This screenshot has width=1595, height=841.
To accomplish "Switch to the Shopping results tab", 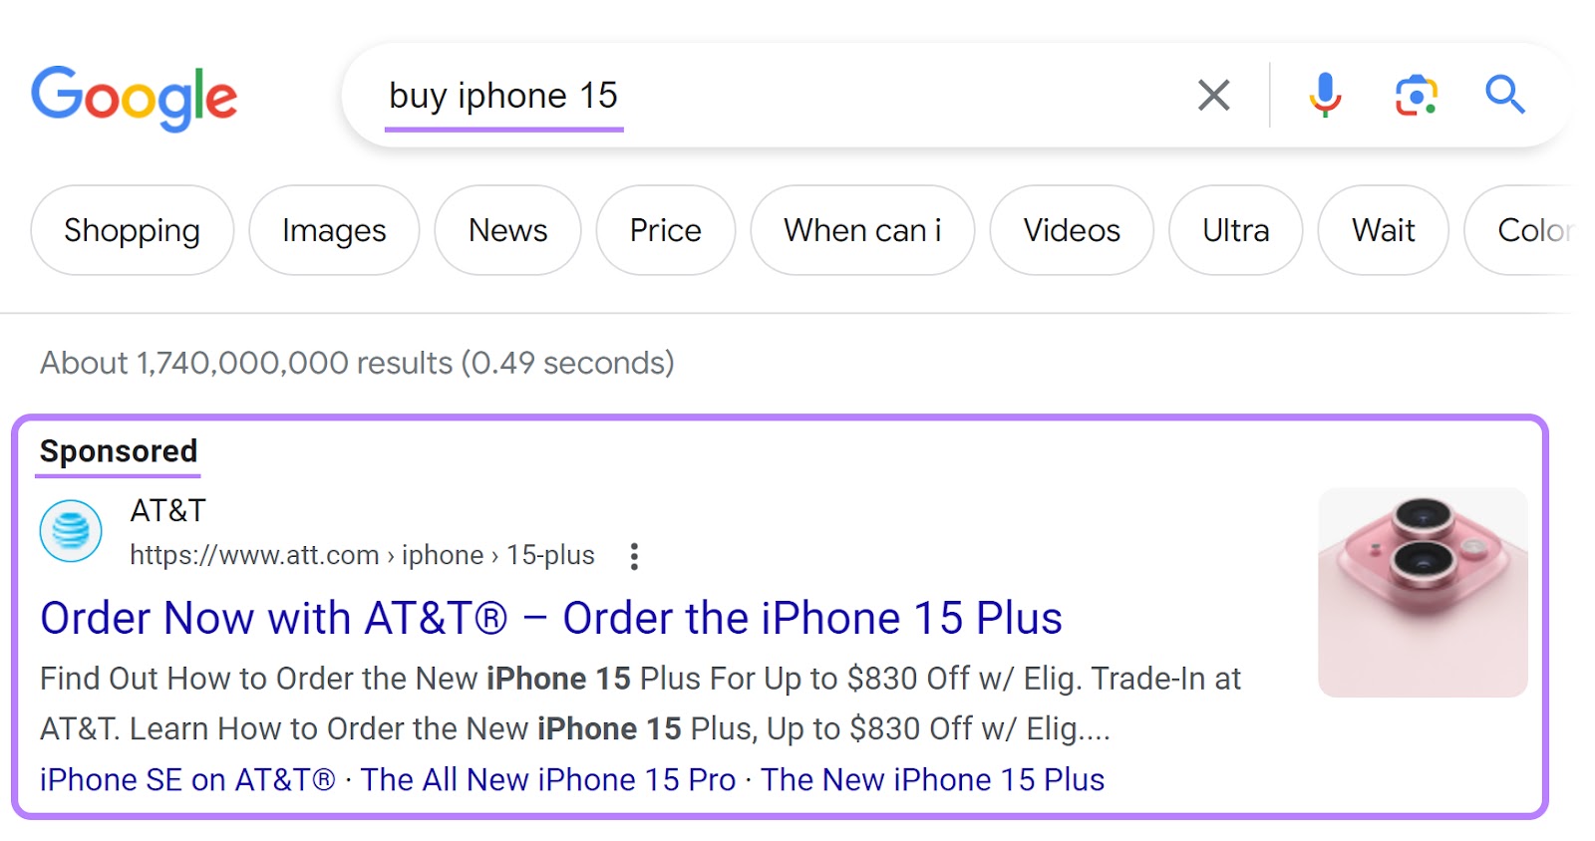I will (x=131, y=230).
